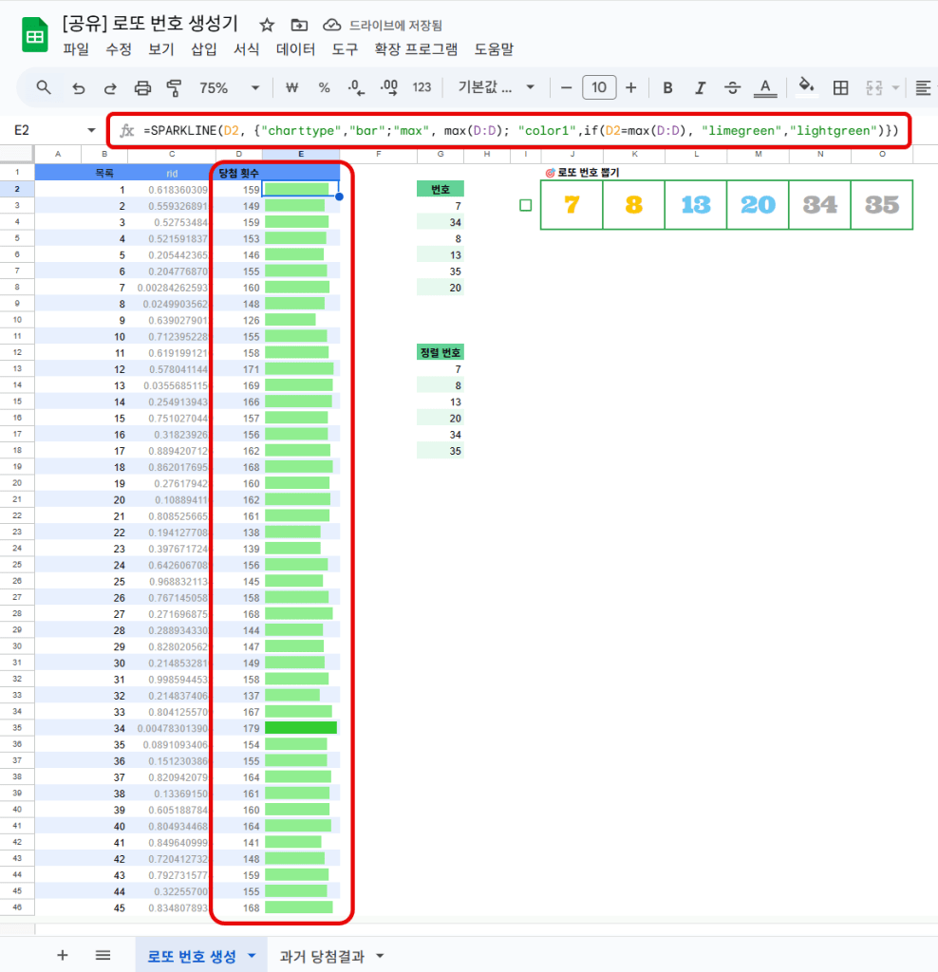Viewport: 938px width, 972px height.
Task: Click the print icon in toolbar
Action: (x=142, y=88)
